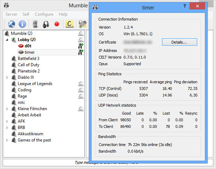The width and height of the screenshot is (216, 169).
Task: Select the Battlefield 3 channel
Action: [29, 59]
